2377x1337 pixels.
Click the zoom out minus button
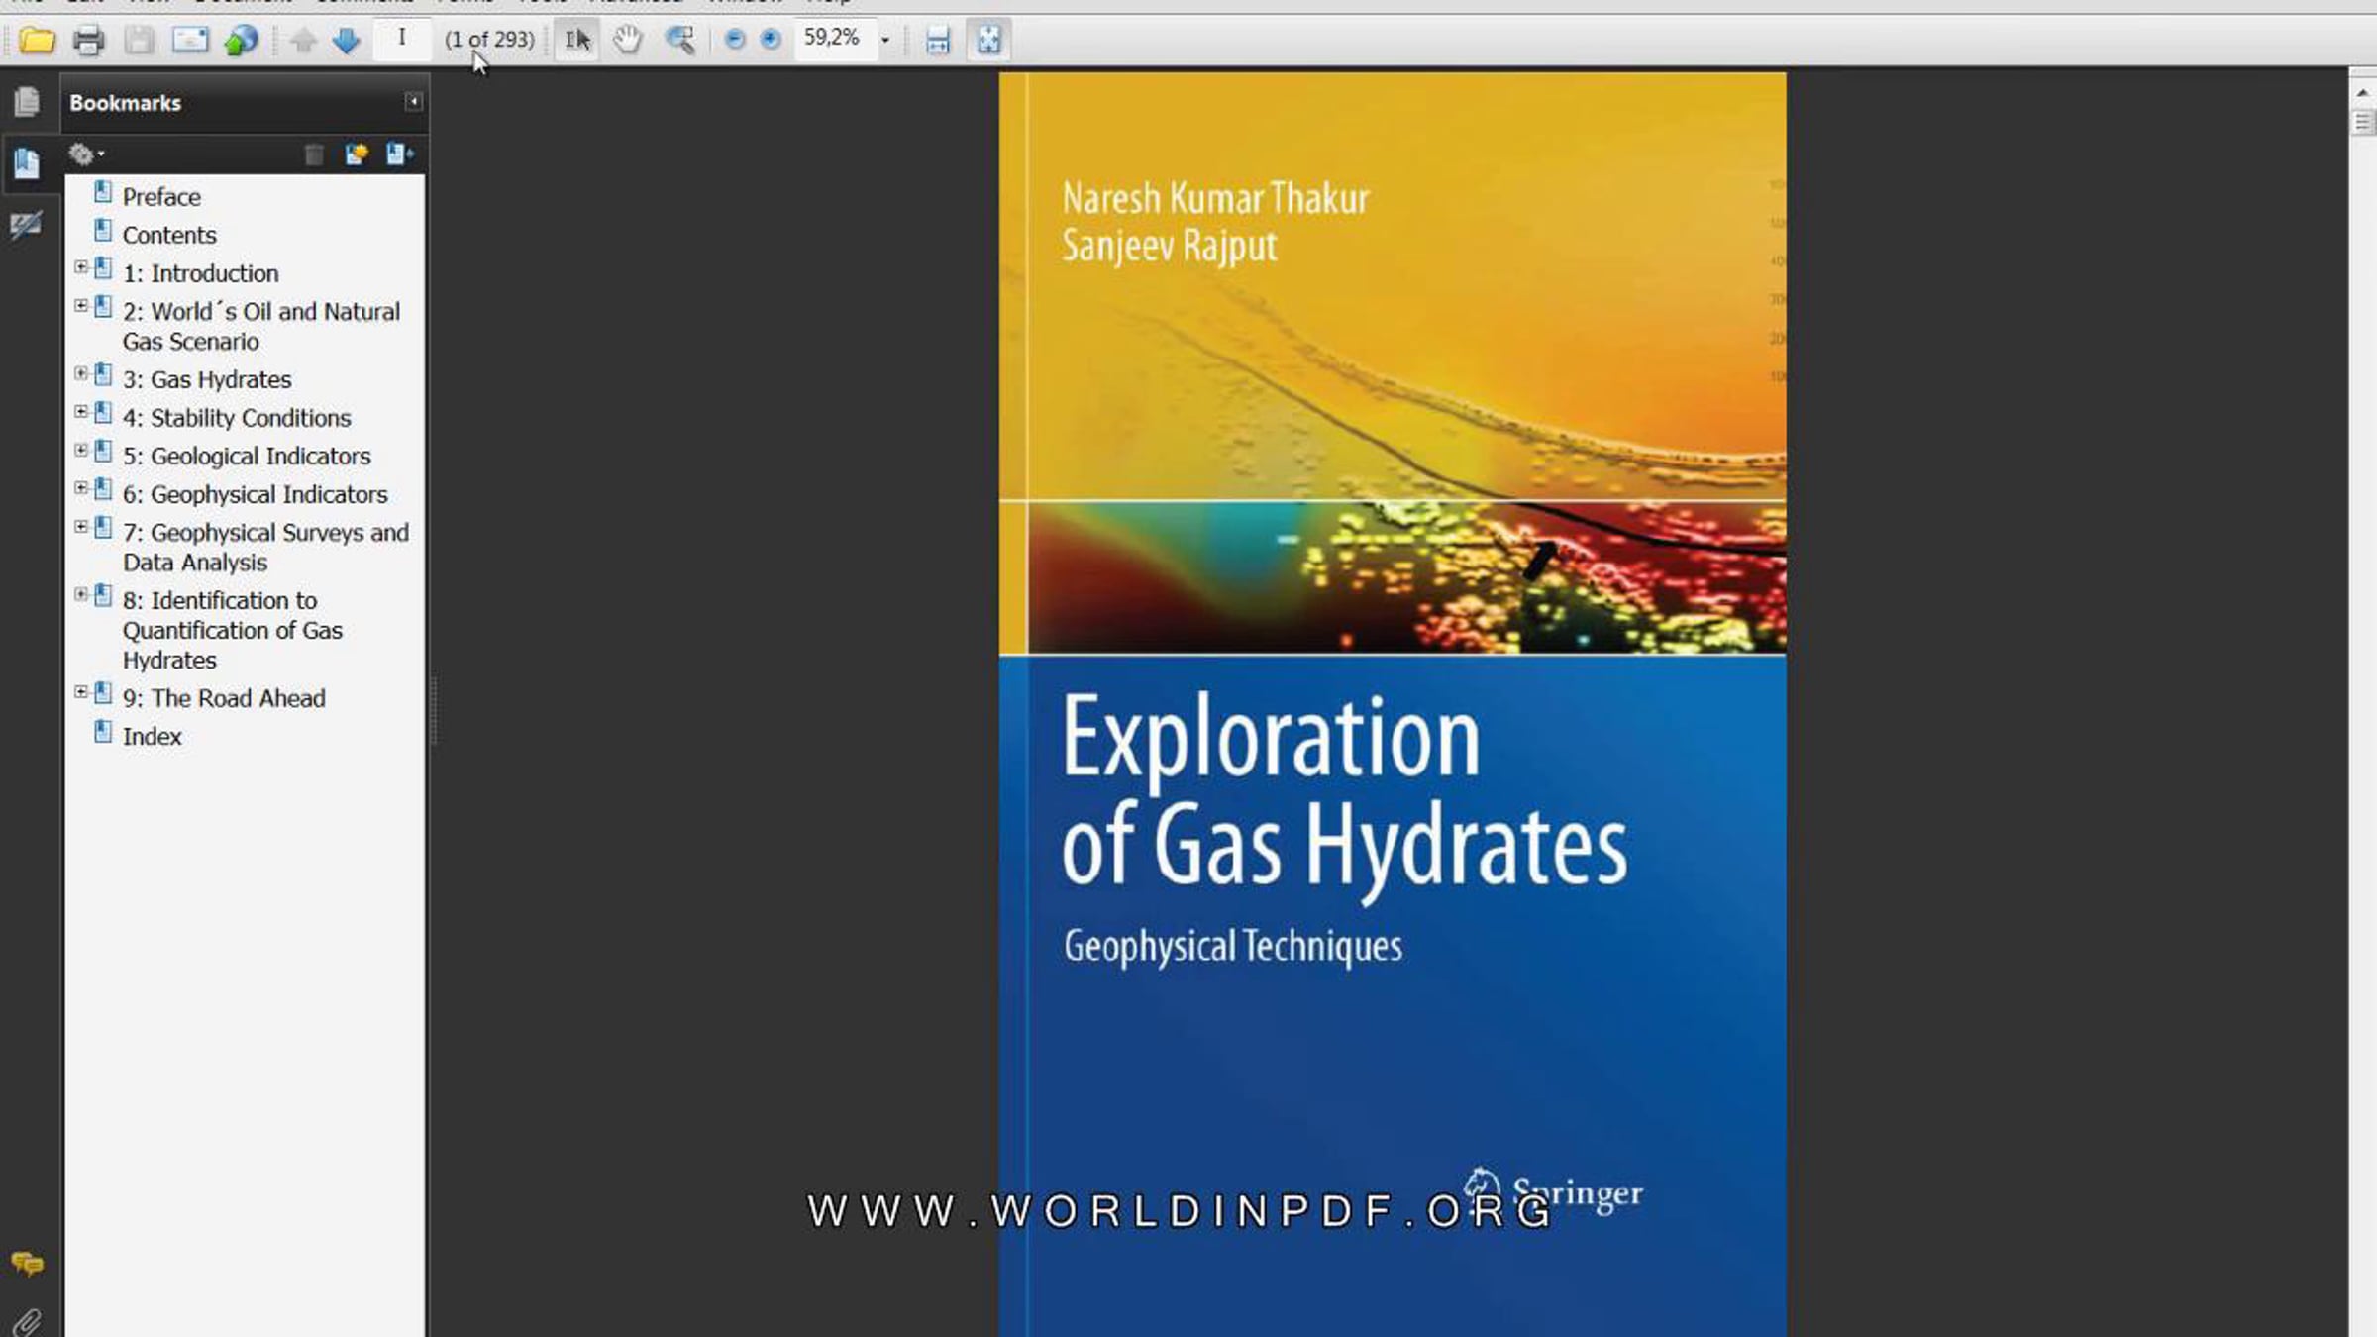click(735, 40)
